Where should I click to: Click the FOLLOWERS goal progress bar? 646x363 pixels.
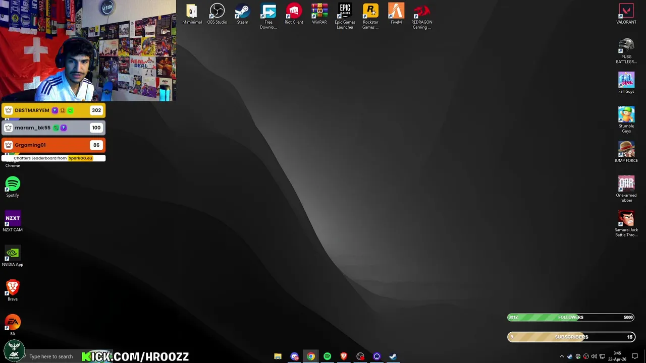coord(571,317)
